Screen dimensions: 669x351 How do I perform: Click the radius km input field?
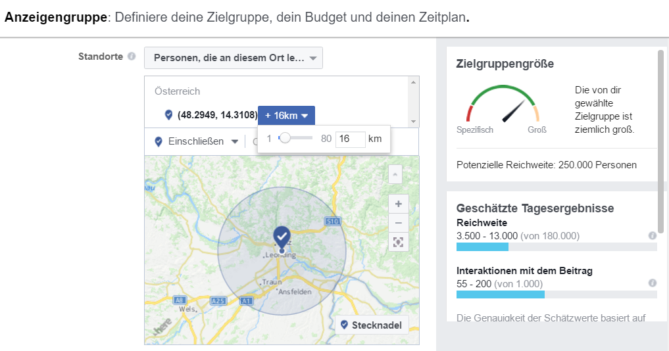(350, 139)
